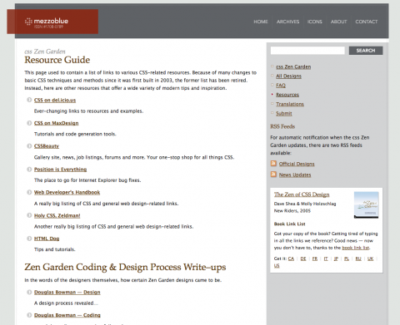Click the Resource Guide heading

[x=57, y=60]
